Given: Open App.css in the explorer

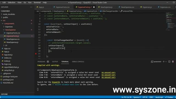Looking at the screenshot, I should pos(7,48).
